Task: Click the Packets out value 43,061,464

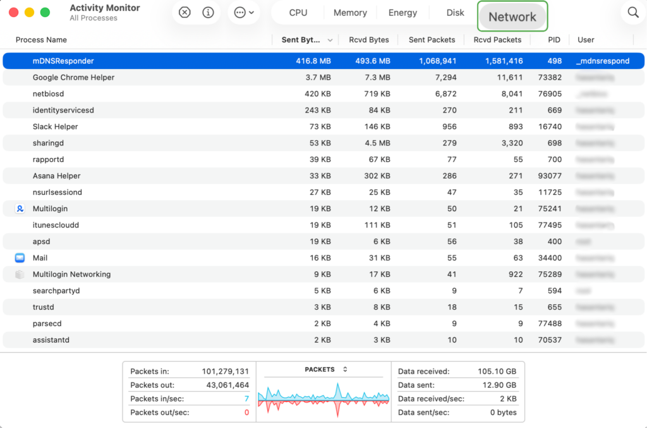Action: pos(227,385)
